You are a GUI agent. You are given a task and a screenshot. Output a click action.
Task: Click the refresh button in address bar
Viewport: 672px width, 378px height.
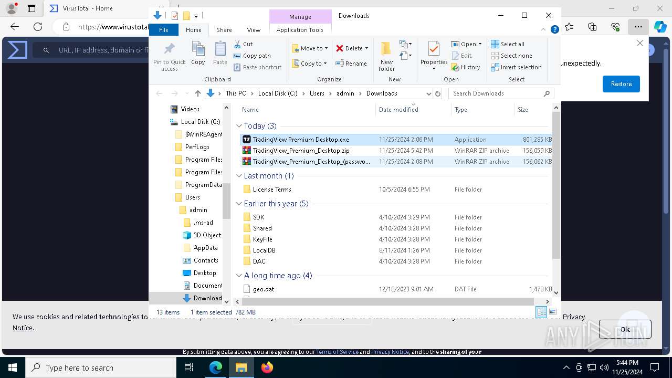coord(437,93)
